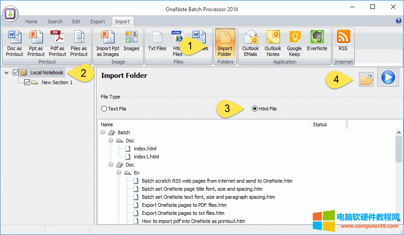
Task: Select index.html in the file list
Action: point(145,149)
